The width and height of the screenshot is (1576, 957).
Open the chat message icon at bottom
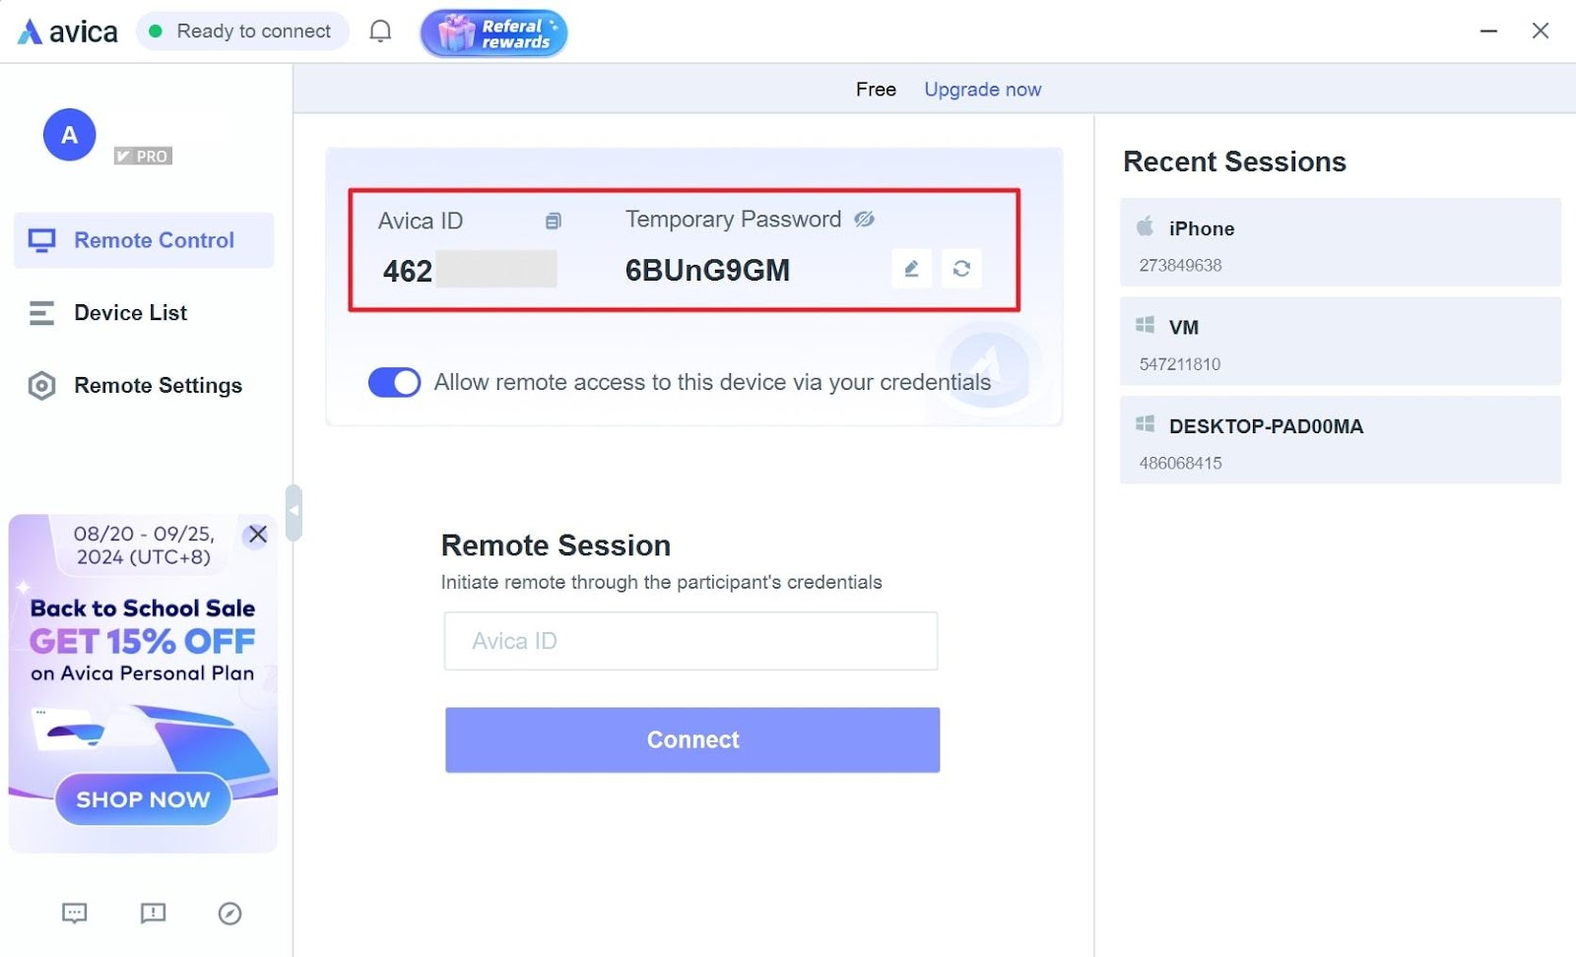pos(75,914)
